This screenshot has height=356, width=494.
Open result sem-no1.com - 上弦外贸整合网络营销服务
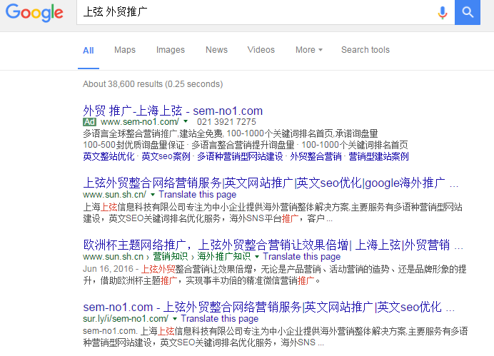268,307
